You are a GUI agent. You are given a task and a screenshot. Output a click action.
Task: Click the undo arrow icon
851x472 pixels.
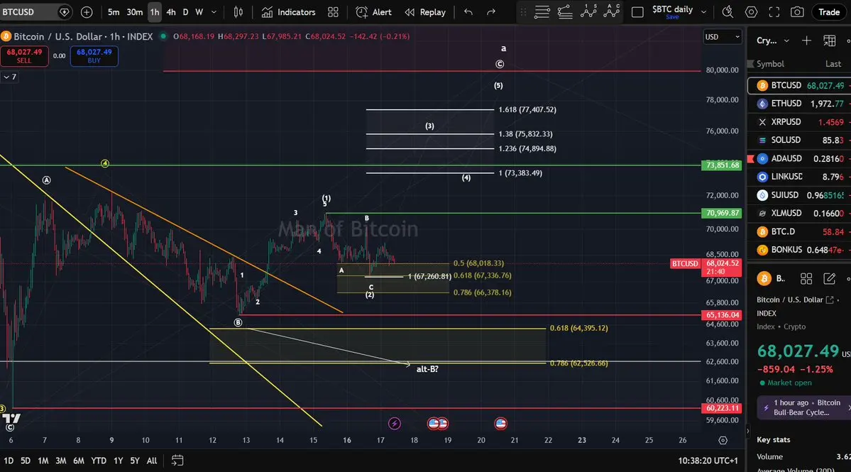[468, 12]
